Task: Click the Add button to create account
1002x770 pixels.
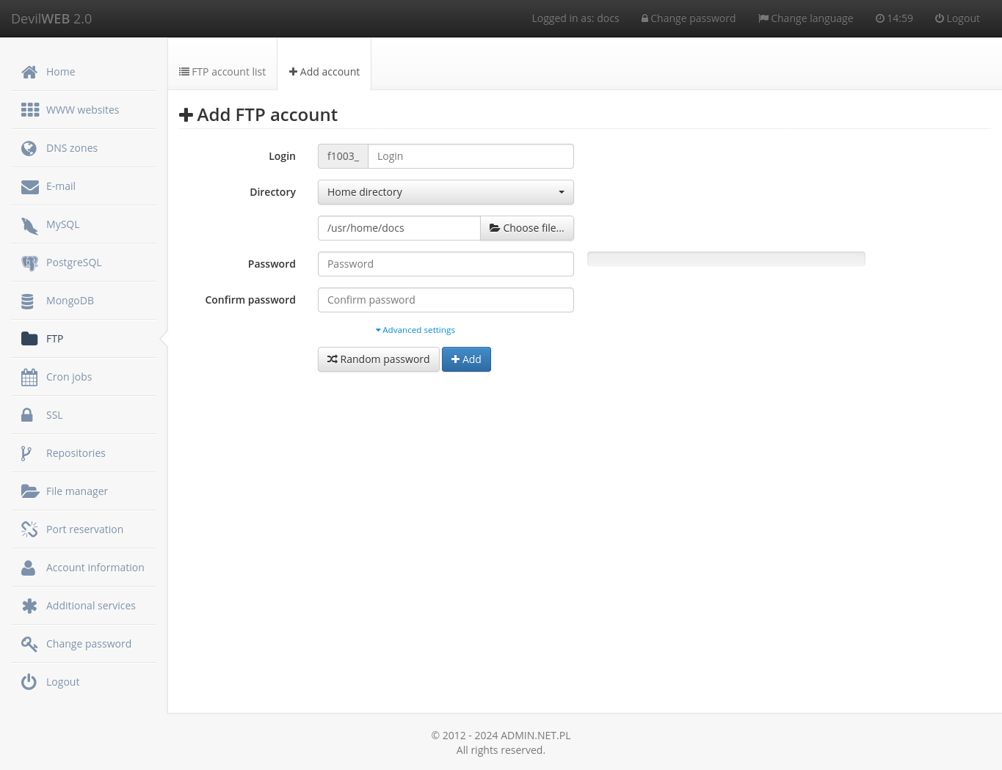Action: click(x=466, y=359)
